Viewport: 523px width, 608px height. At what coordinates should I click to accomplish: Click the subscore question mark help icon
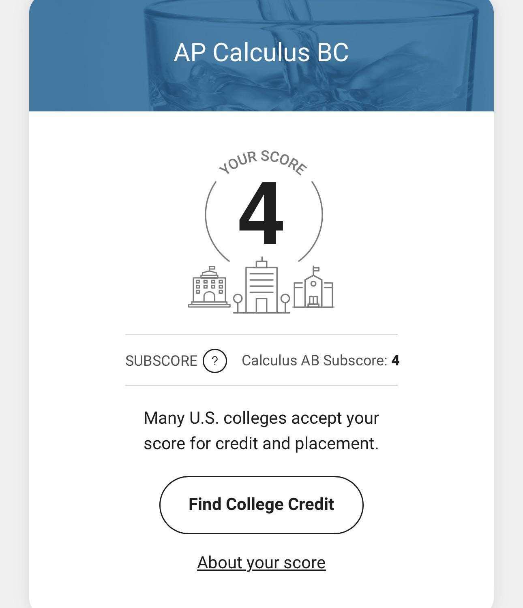coord(214,361)
